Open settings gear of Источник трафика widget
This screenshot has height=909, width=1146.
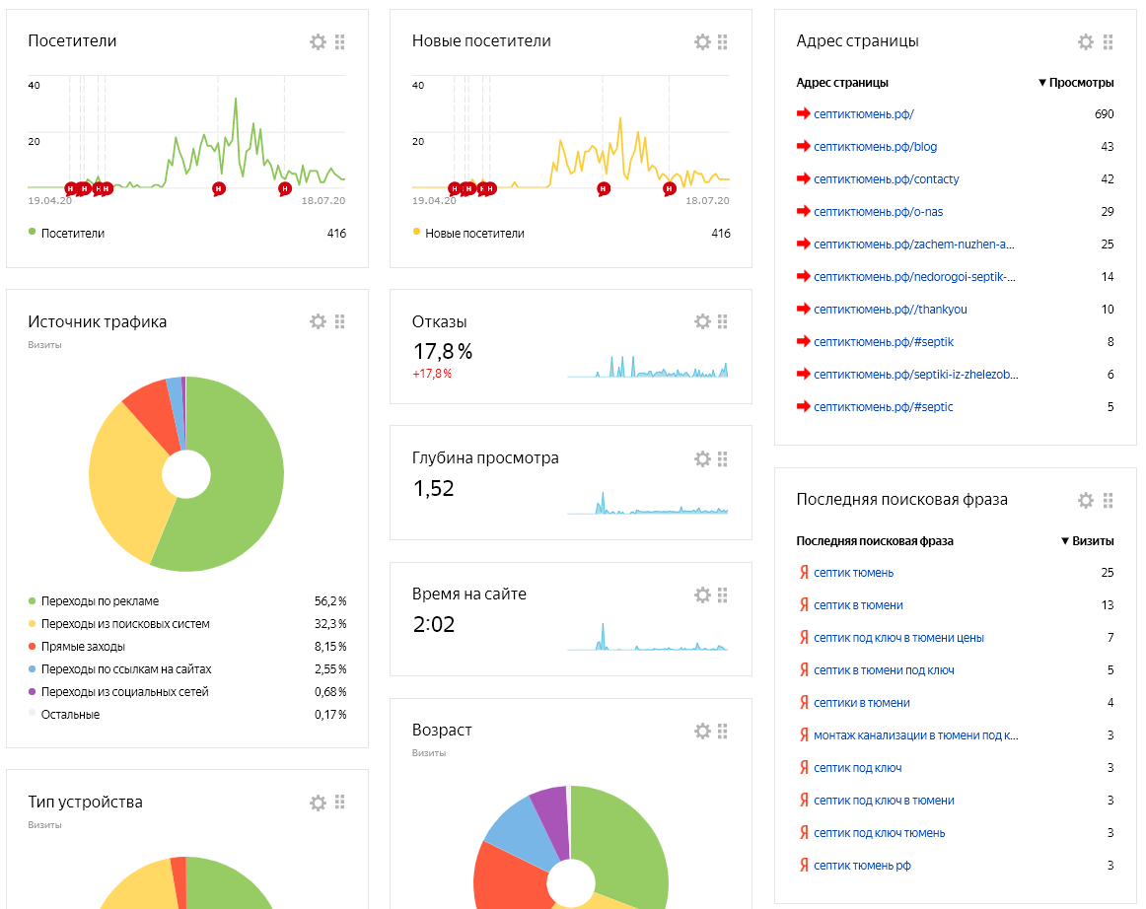pos(318,321)
